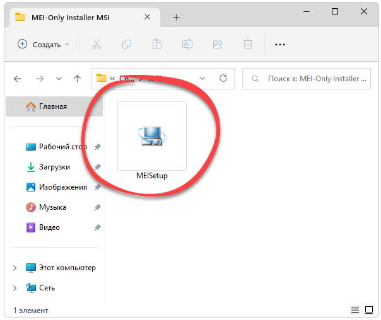Expand the Этот компьютер tree node

pos(15,268)
